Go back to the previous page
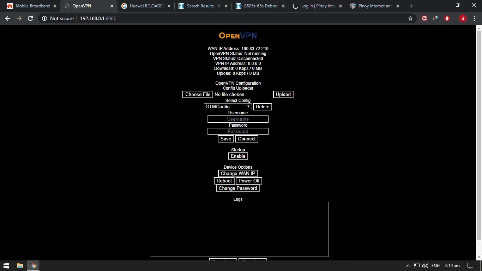Screen dimensions: 482x271 (8, 18)
